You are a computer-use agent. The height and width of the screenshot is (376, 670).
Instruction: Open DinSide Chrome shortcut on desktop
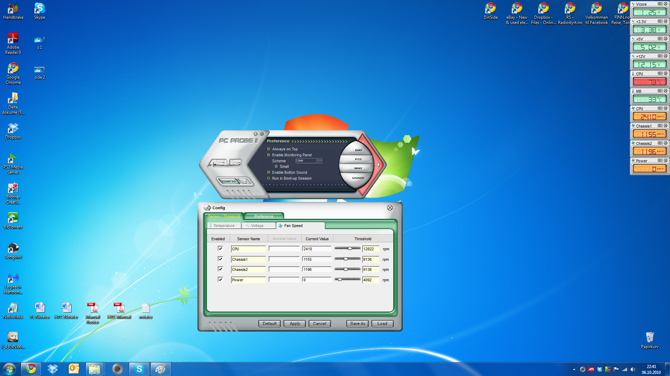click(491, 11)
